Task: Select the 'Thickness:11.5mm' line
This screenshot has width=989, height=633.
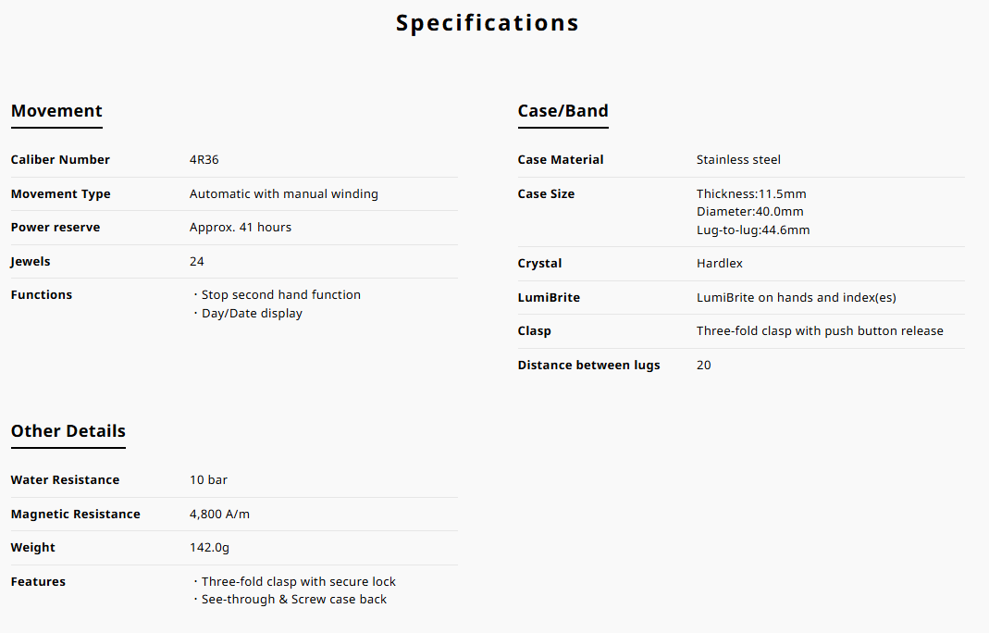Action: tap(751, 194)
